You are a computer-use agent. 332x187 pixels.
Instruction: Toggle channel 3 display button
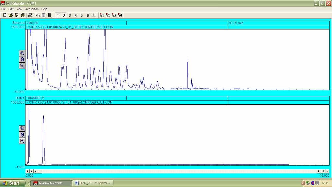point(70,15)
